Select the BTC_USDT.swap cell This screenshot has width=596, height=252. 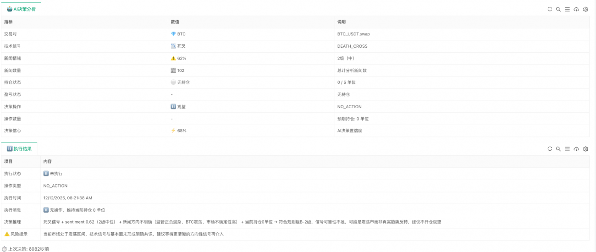pyautogui.click(x=352, y=34)
